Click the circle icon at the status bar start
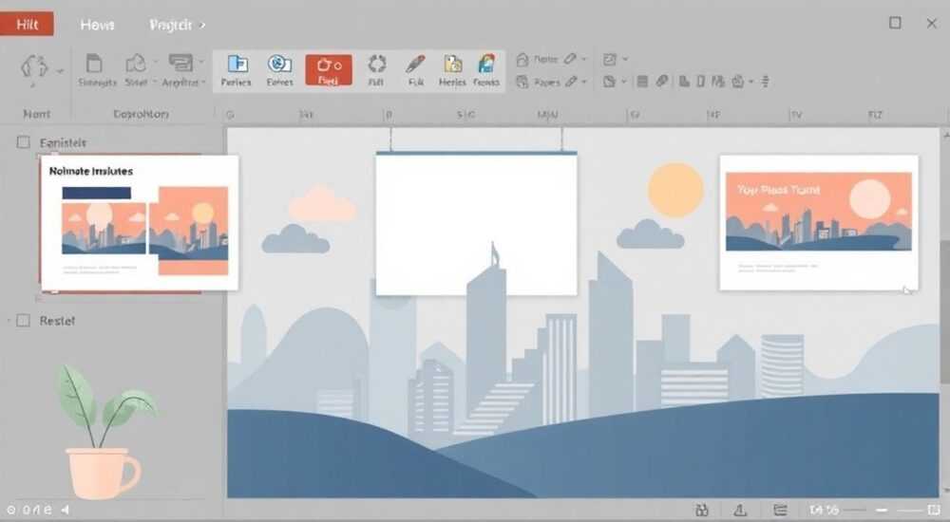Viewport: 950px width, 522px height. tap(10, 510)
